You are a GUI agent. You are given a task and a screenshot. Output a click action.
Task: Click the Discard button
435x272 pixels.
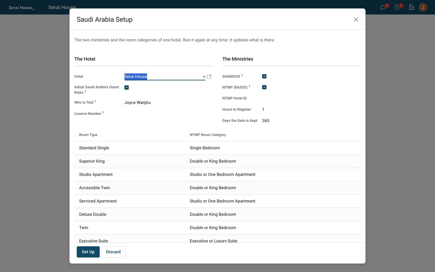pyautogui.click(x=113, y=252)
